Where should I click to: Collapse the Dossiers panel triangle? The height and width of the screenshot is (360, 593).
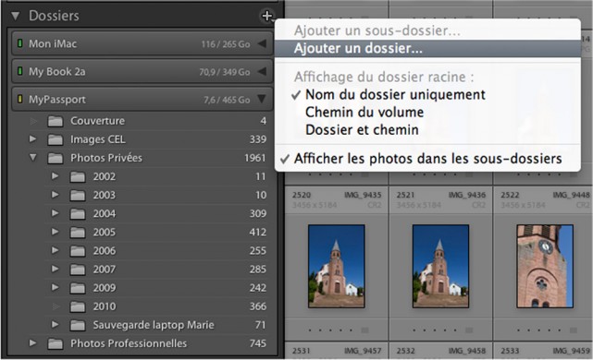pos(15,16)
